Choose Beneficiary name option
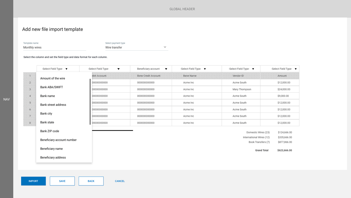The height and width of the screenshot is (198, 351). click(64, 149)
